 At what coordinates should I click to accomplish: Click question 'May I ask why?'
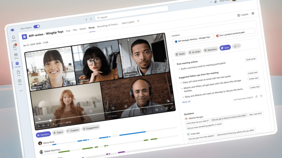pyautogui.click(x=255, y=114)
